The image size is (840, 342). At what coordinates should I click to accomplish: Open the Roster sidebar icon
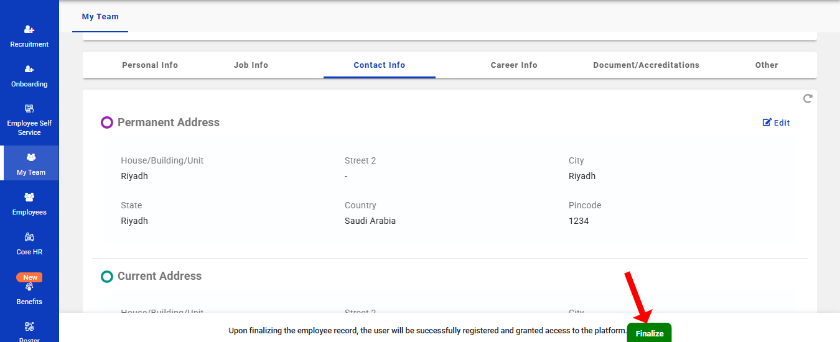click(x=29, y=326)
